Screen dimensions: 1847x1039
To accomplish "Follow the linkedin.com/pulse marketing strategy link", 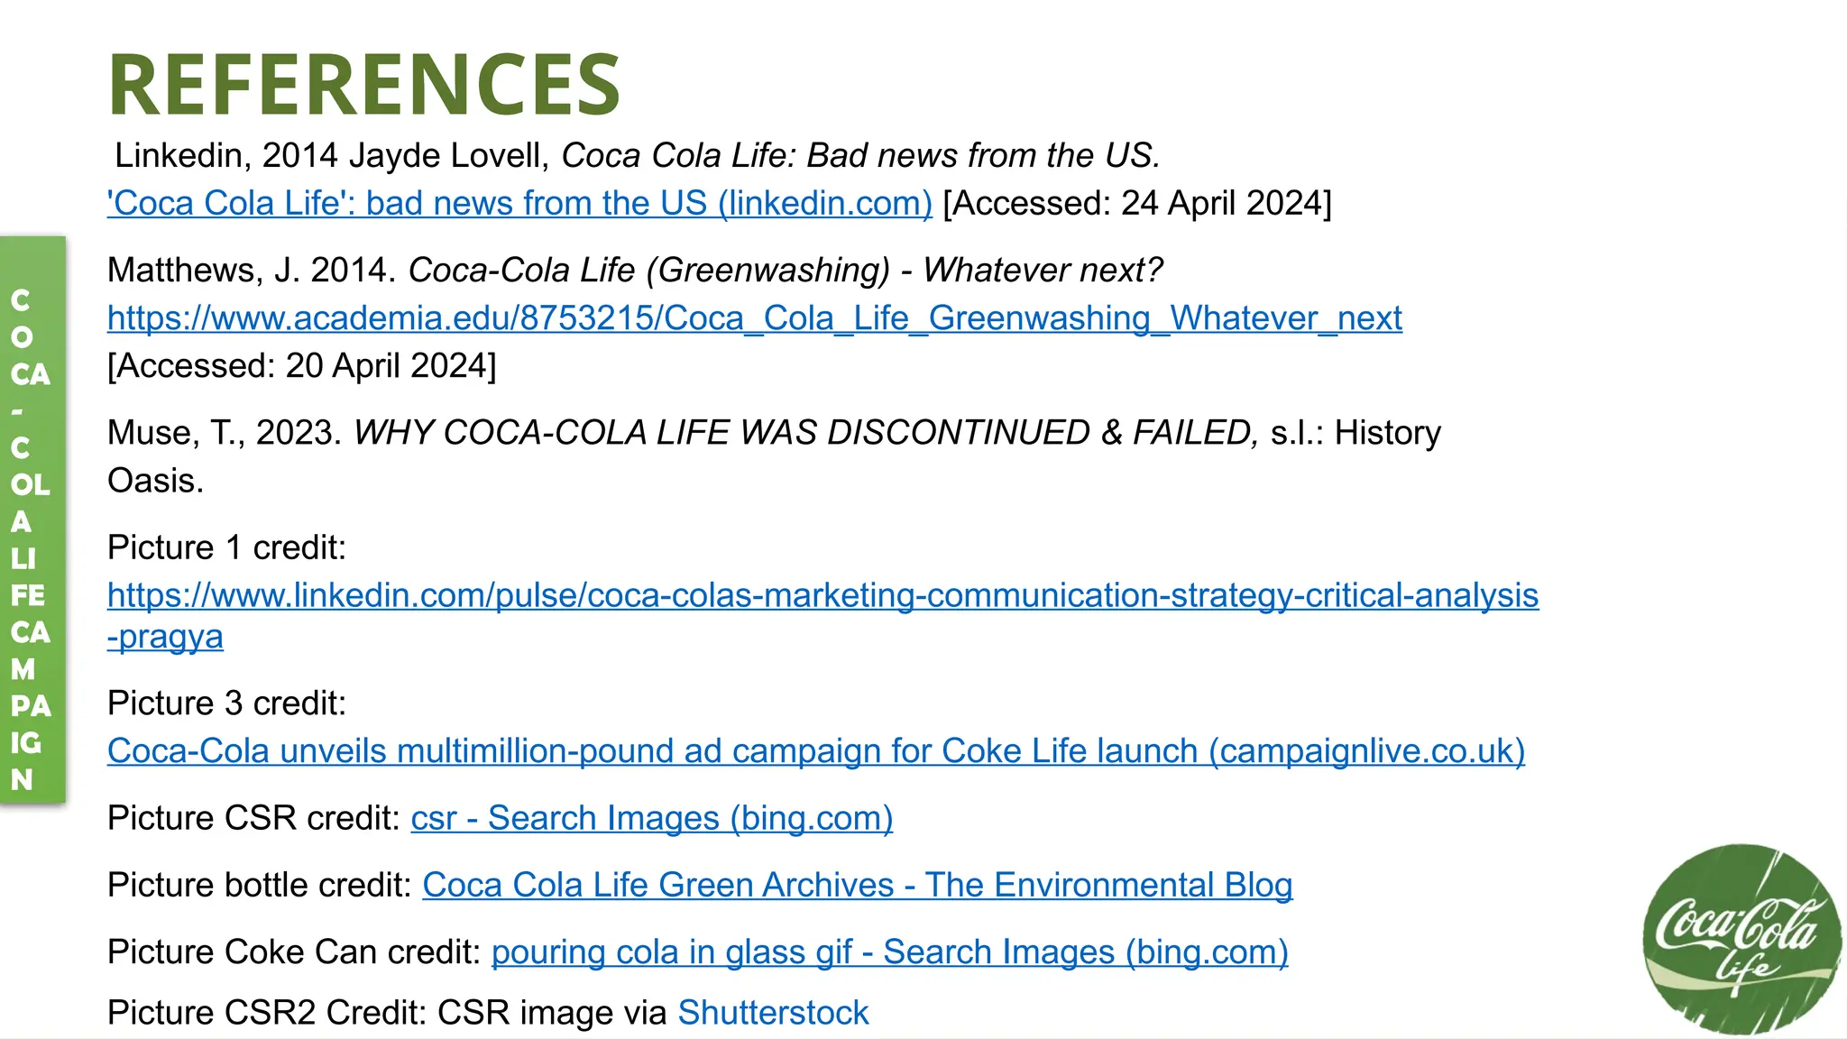I will click(x=822, y=596).
